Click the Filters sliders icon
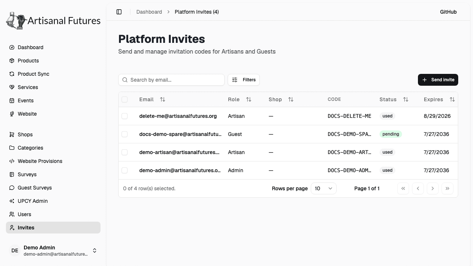This screenshot has height=266, width=473. click(235, 80)
